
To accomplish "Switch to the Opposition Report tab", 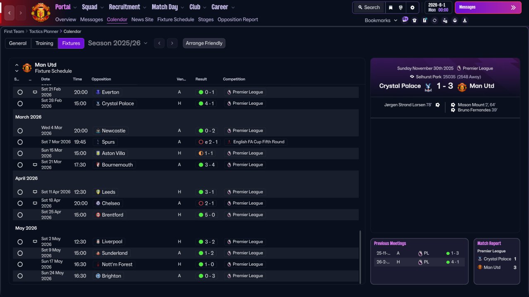I will 238,19.
